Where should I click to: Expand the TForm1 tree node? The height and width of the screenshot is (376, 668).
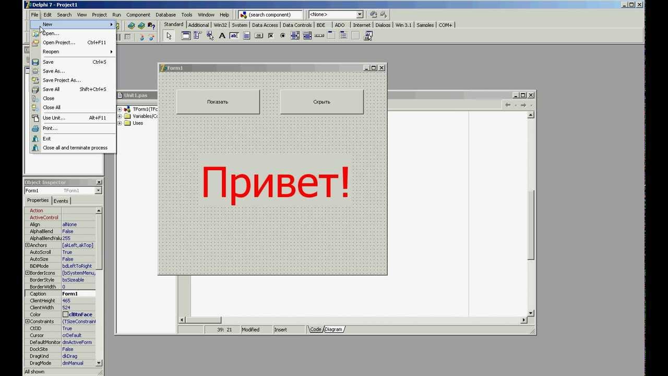coord(120,109)
